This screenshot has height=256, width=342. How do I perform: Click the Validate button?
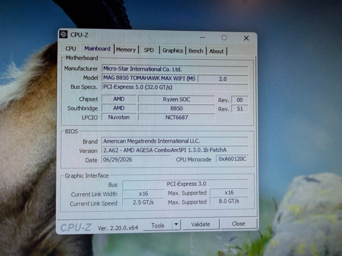201,224
